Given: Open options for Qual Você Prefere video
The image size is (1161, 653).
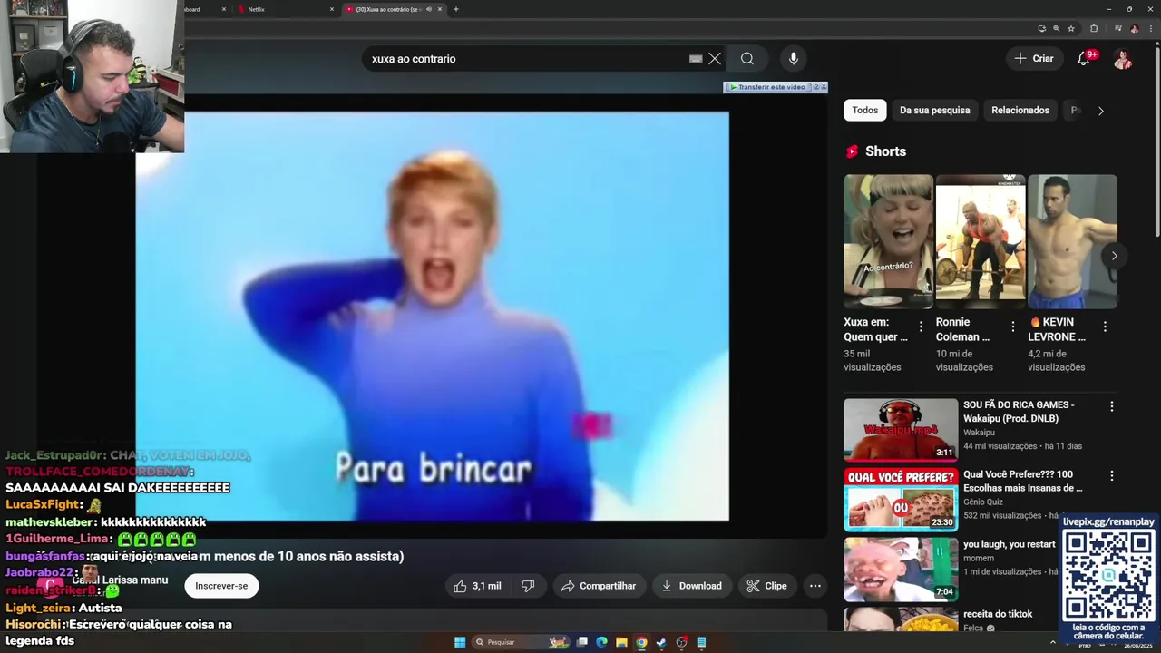Looking at the screenshot, I should (1112, 475).
